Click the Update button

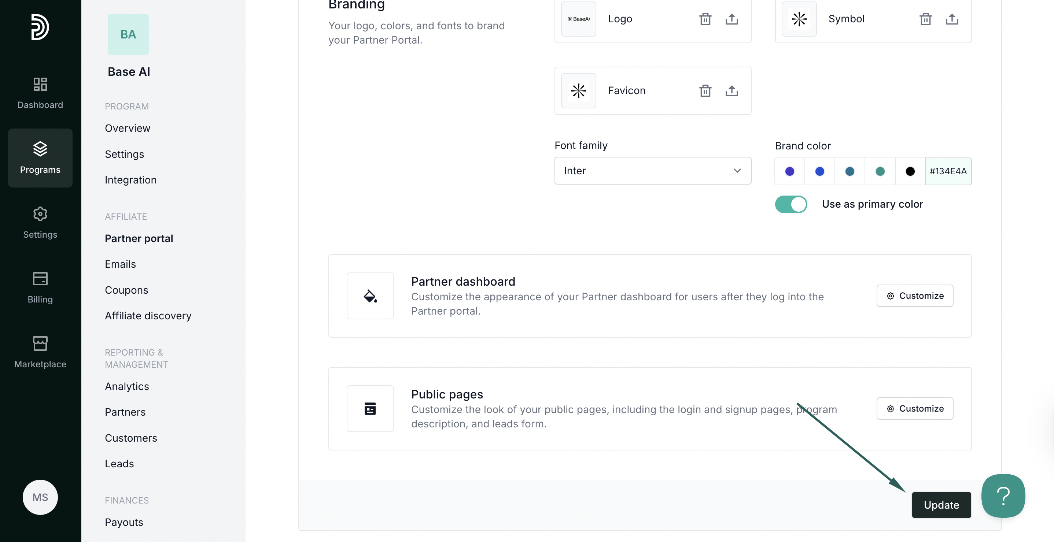pos(941,505)
